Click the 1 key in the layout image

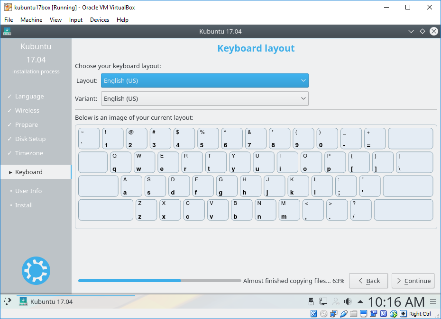[112, 139]
